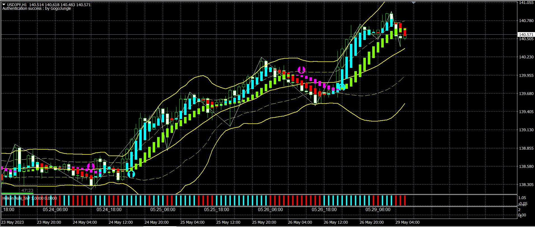
Task: Click the magenta down-arrow sell signal near 24 May 04:00
Action: click(90, 167)
